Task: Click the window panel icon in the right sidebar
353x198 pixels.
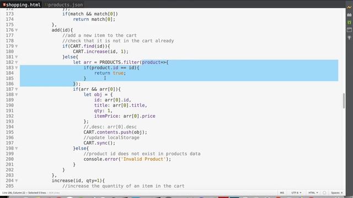Action: point(349,30)
